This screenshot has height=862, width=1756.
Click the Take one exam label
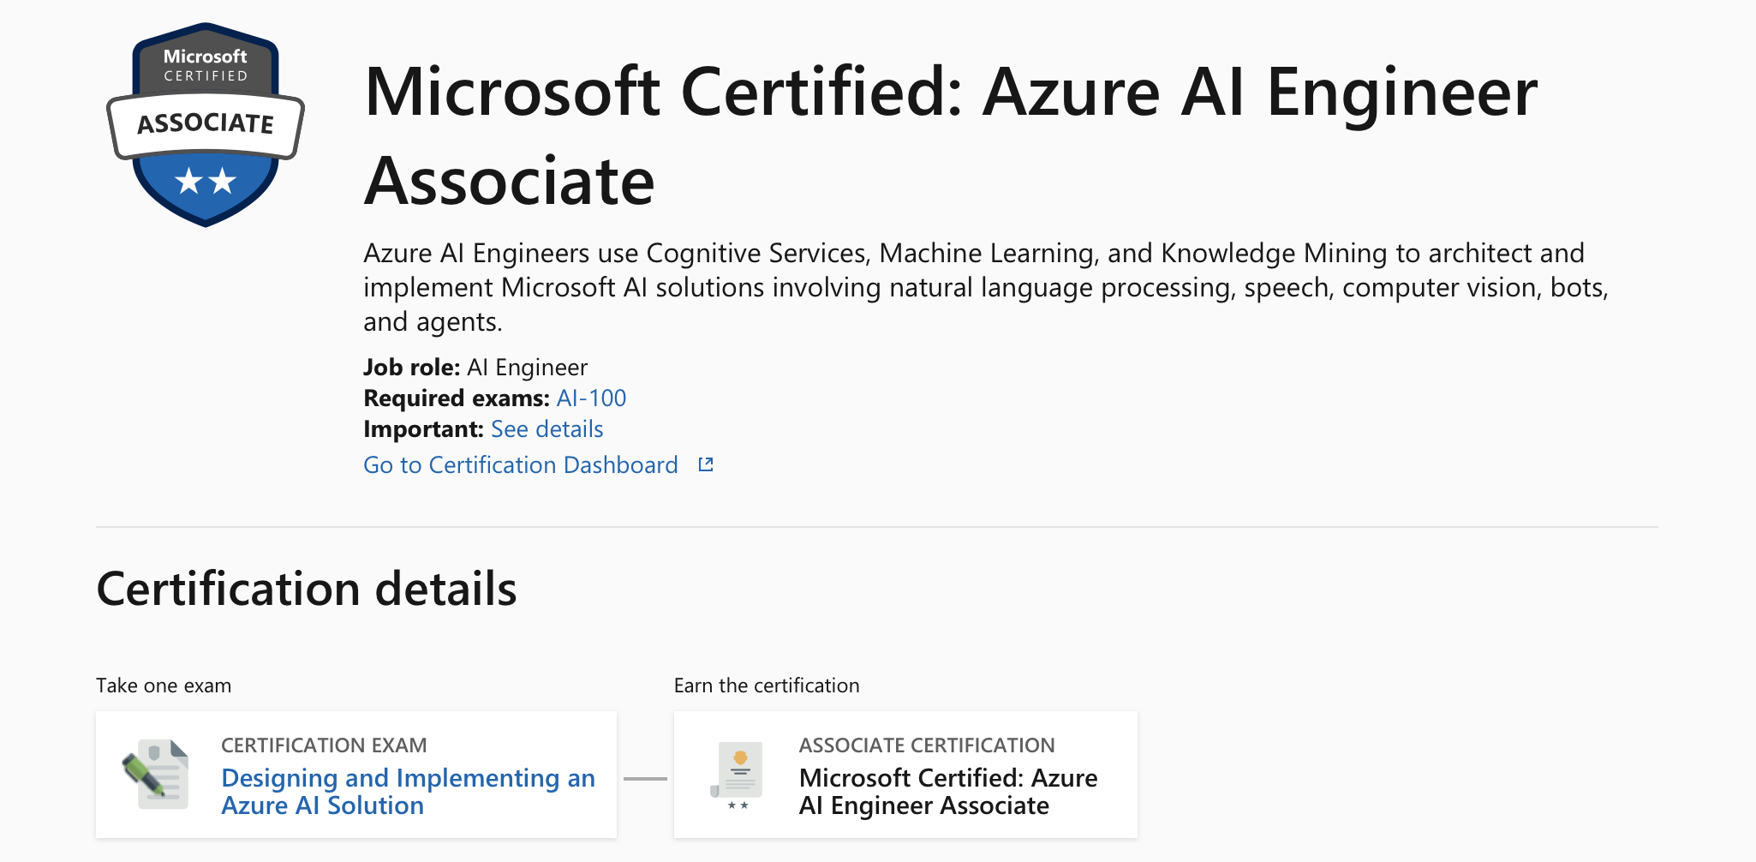(x=164, y=685)
